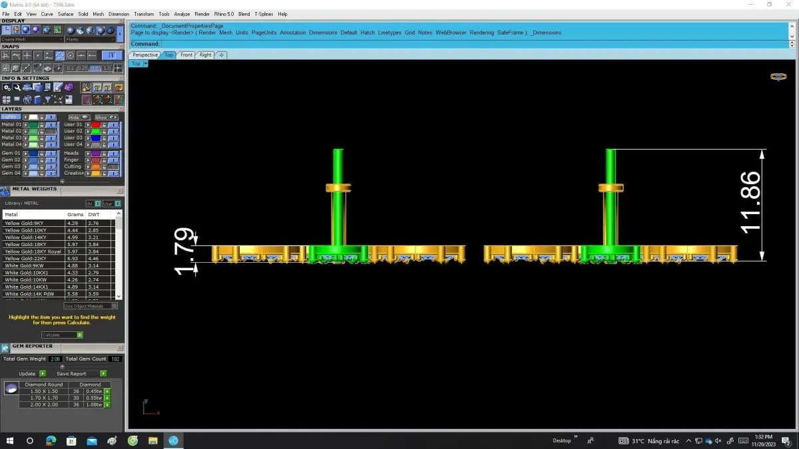Toggle lock on the Heads layer
The image size is (799, 449).
point(104,154)
